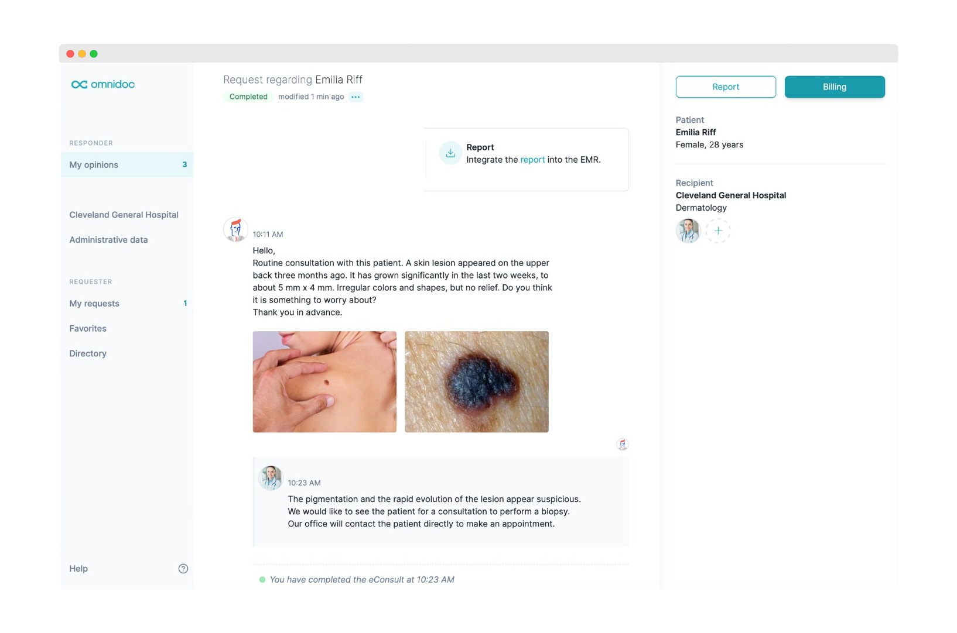
Task: Click the eConsult completed status line
Action: tap(362, 580)
